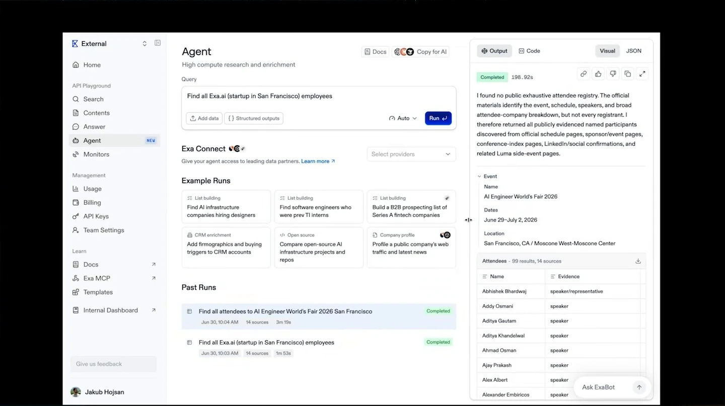Open Jakub Hojsan user avatar

pyautogui.click(x=76, y=392)
